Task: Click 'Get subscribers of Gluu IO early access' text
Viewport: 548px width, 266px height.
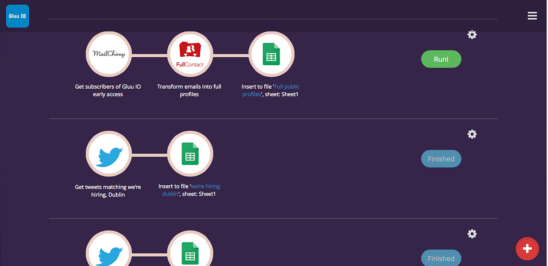Action: 108,90
